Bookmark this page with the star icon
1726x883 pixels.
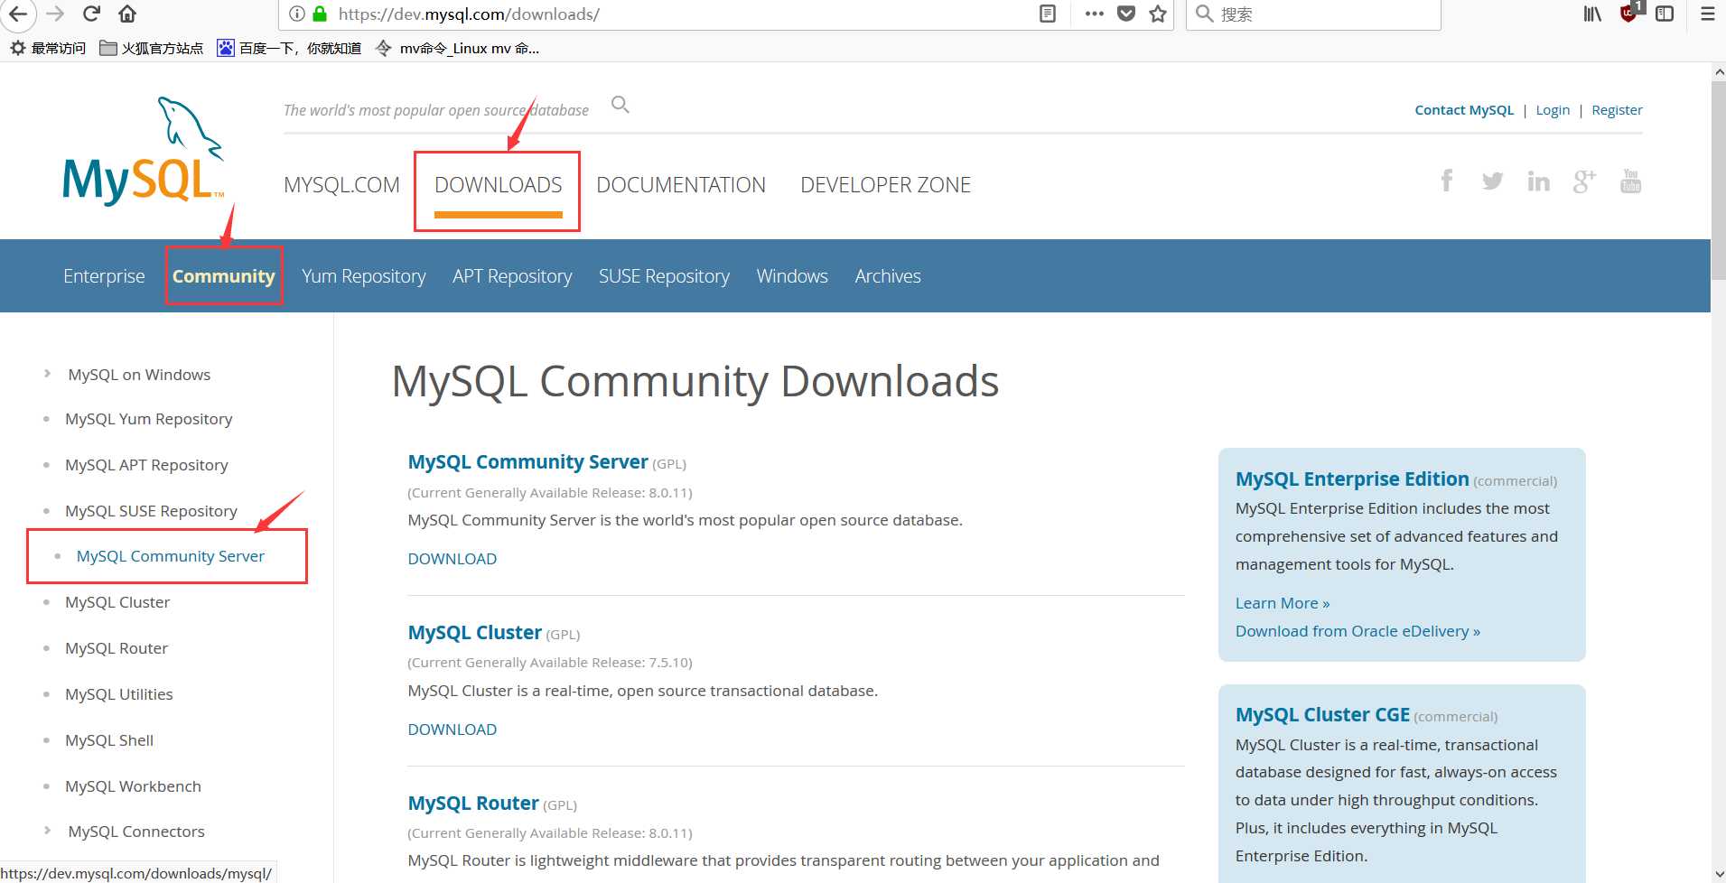point(1158,14)
